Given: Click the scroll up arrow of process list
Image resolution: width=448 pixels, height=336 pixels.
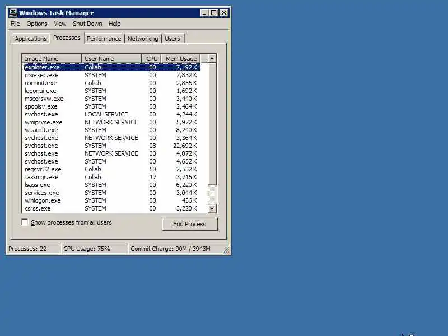Looking at the screenshot, I should pos(212,58).
